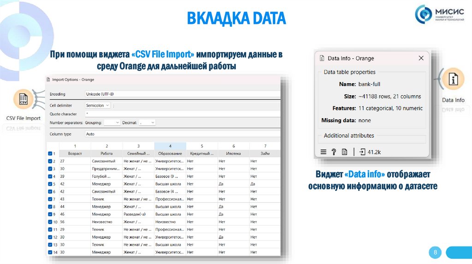472x264 pixels.
Task: Click '~41188 rows, 21 columns' size text
Action: click(x=390, y=97)
